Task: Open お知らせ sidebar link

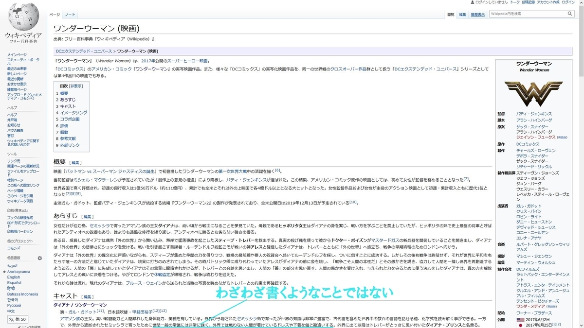Action: (x=14, y=124)
